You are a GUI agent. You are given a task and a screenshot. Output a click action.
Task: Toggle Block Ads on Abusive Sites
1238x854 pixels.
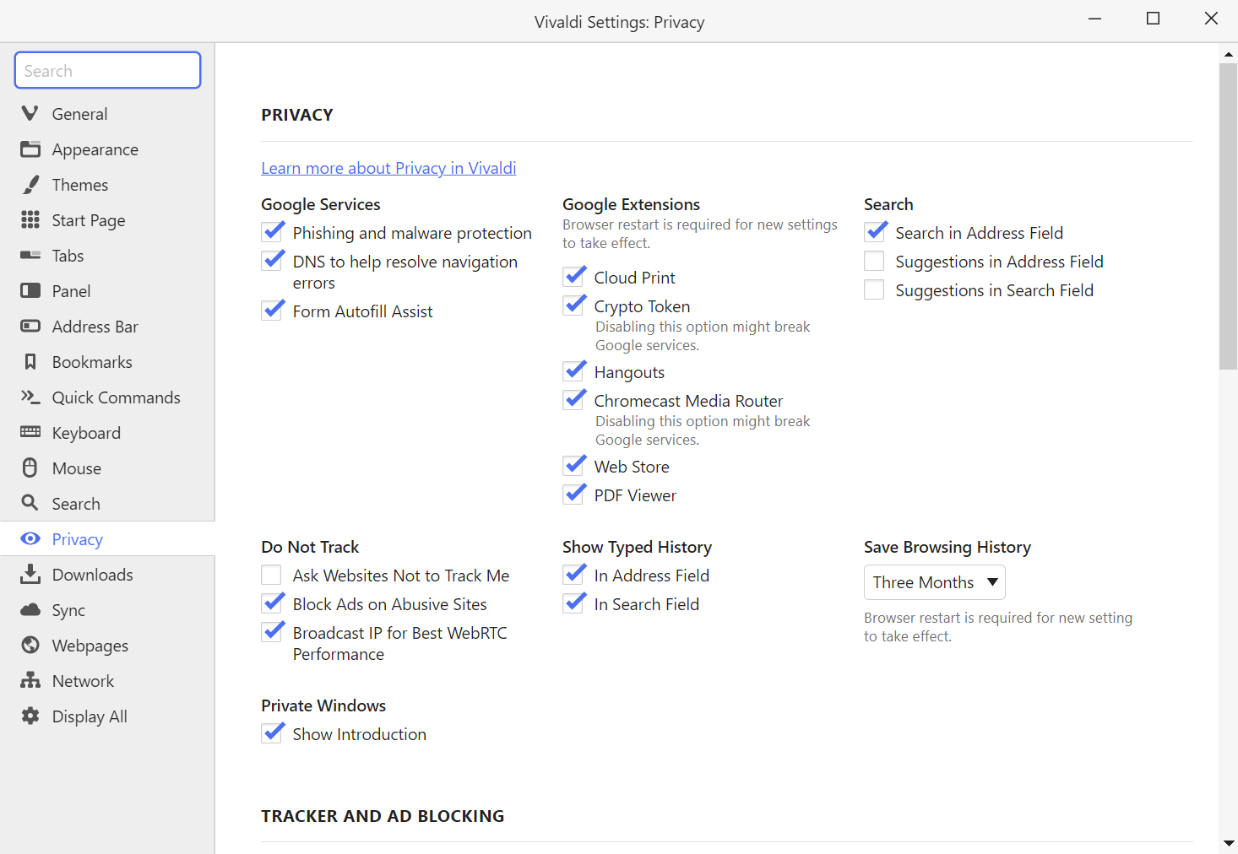coord(272,604)
